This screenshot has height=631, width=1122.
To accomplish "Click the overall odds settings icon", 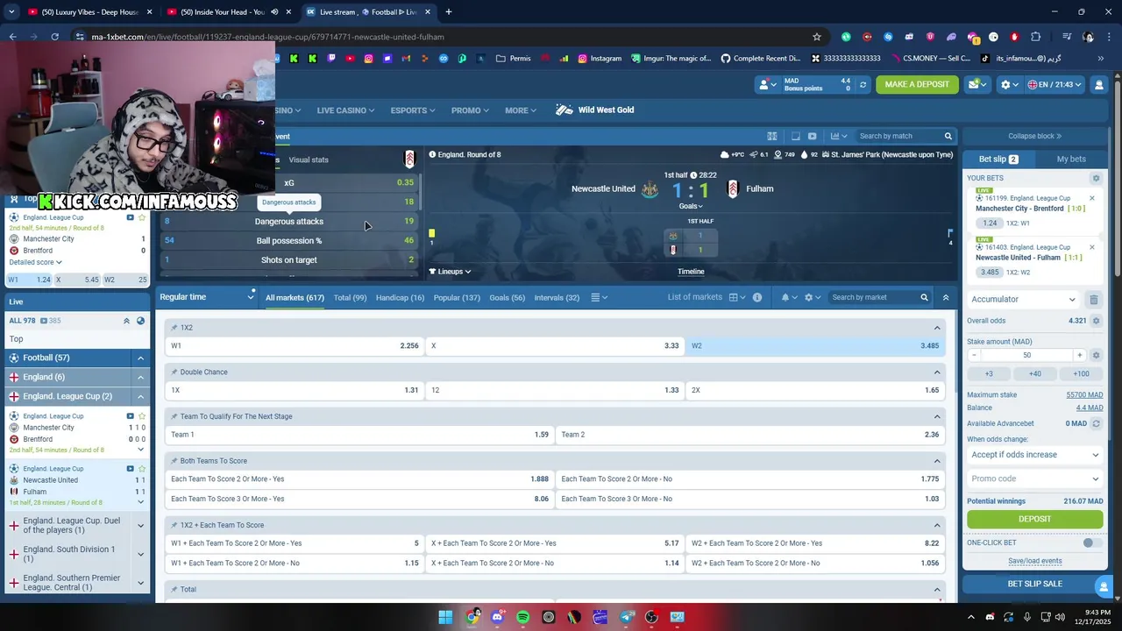I will [x=1096, y=321].
